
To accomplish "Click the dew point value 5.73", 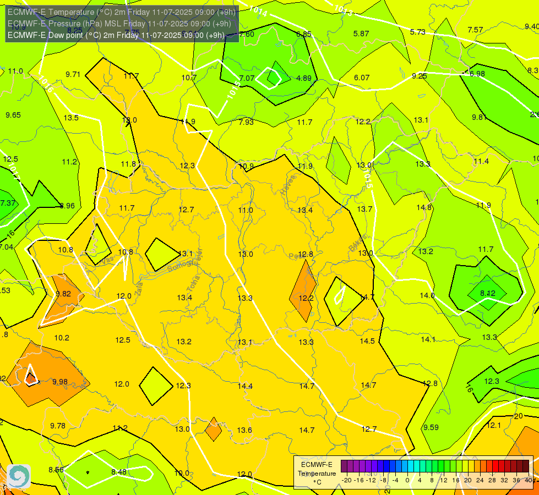I will click(x=418, y=32).
